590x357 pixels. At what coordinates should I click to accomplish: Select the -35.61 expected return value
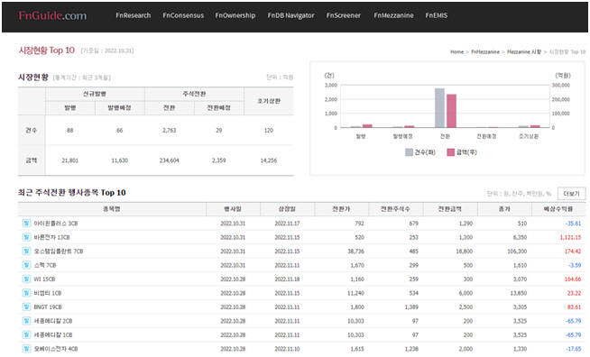(573, 224)
